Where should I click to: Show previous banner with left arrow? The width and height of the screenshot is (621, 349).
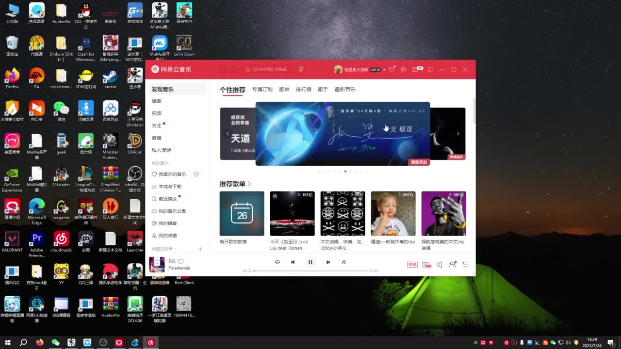point(227,134)
